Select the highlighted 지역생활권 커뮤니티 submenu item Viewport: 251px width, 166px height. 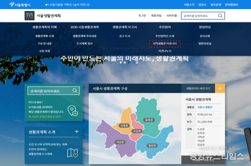tap(165, 43)
